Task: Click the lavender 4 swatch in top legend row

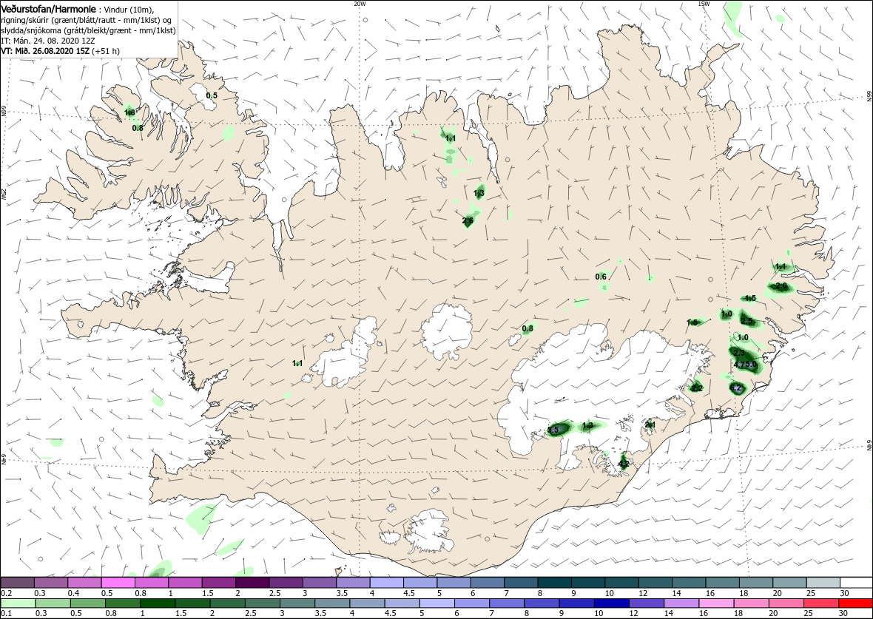Action: click(386, 582)
